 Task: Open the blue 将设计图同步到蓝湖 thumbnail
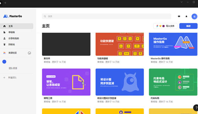point(120,82)
